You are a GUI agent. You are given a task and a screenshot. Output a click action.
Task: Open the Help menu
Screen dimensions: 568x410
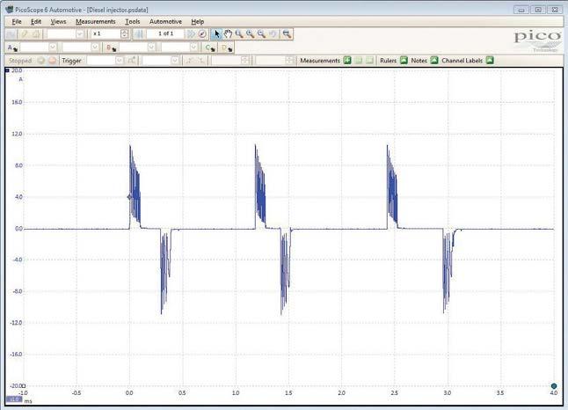(x=198, y=22)
